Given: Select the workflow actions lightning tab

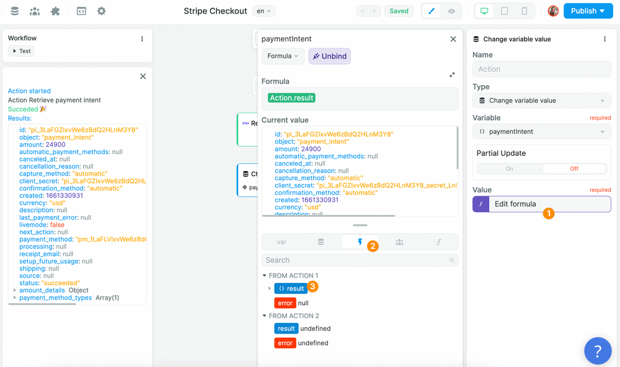Looking at the screenshot, I should coord(360,242).
